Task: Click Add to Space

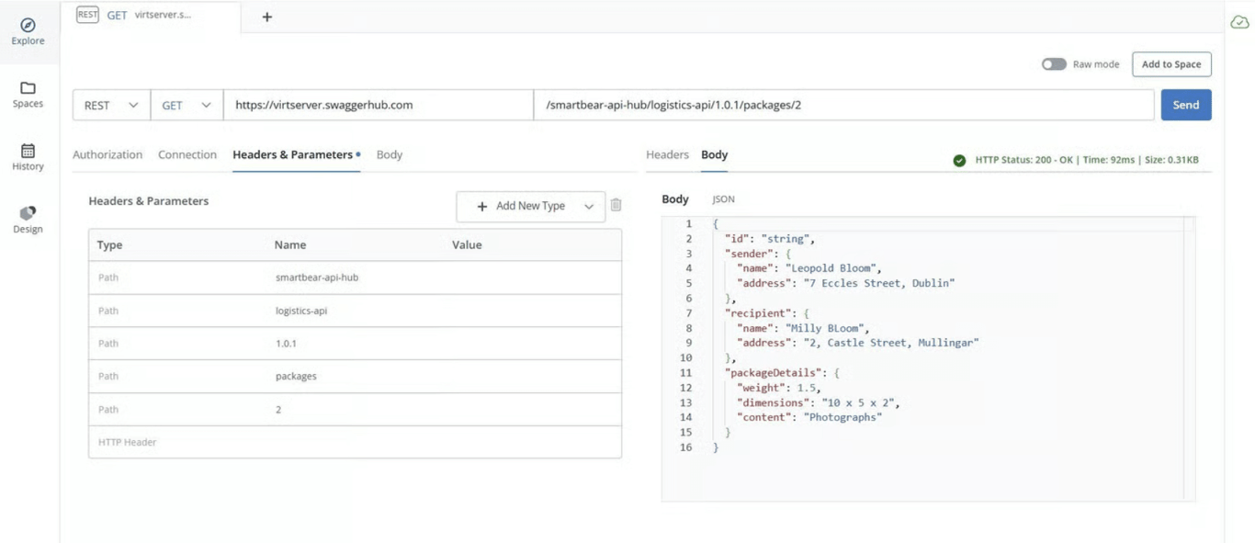Action: click(1171, 64)
